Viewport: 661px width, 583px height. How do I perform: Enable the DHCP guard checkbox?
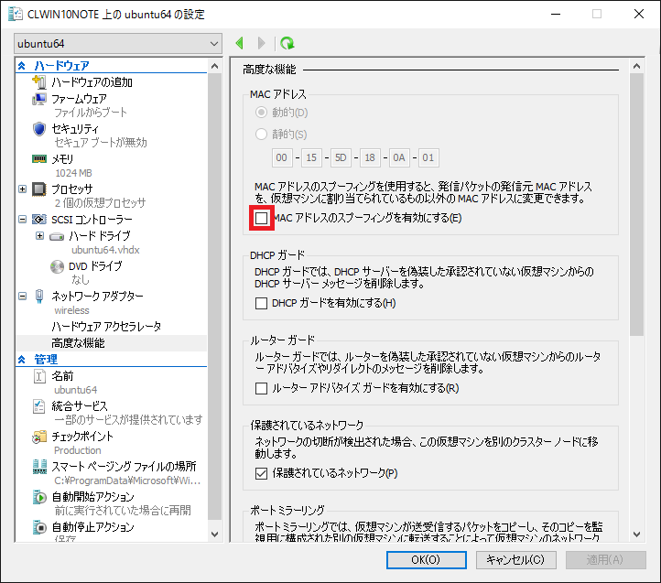point(262,303)
